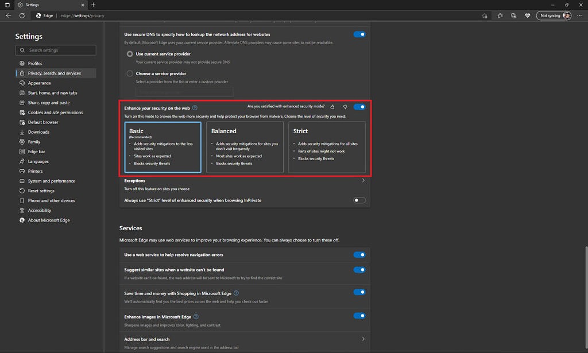The width and height of the screenshot is (588, 353).
Task: Add this page to favorites star icon
Action: coord(485,15)
